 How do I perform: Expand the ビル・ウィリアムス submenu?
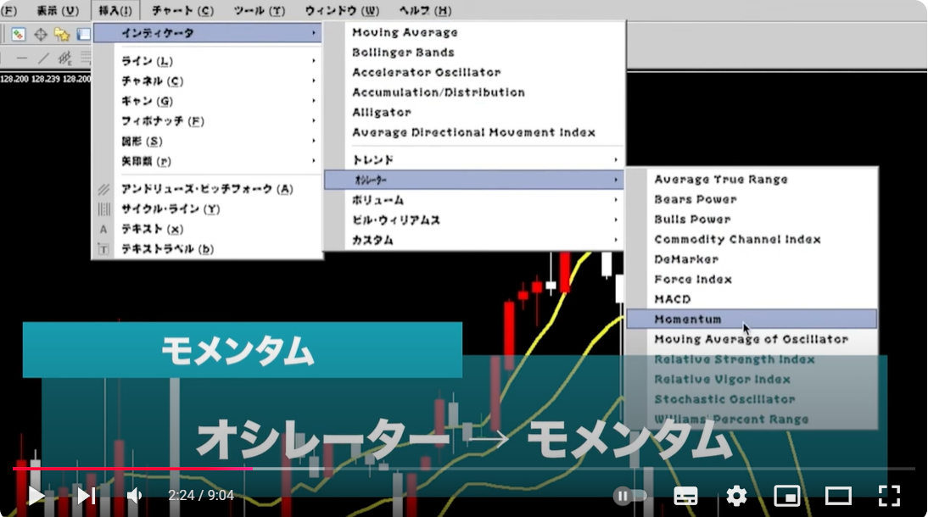click(474, 220)
